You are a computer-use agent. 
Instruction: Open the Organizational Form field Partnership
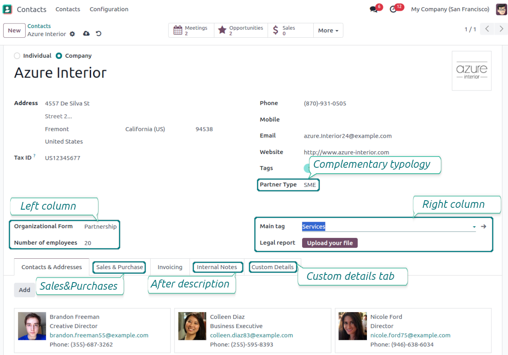coord(100,226)
